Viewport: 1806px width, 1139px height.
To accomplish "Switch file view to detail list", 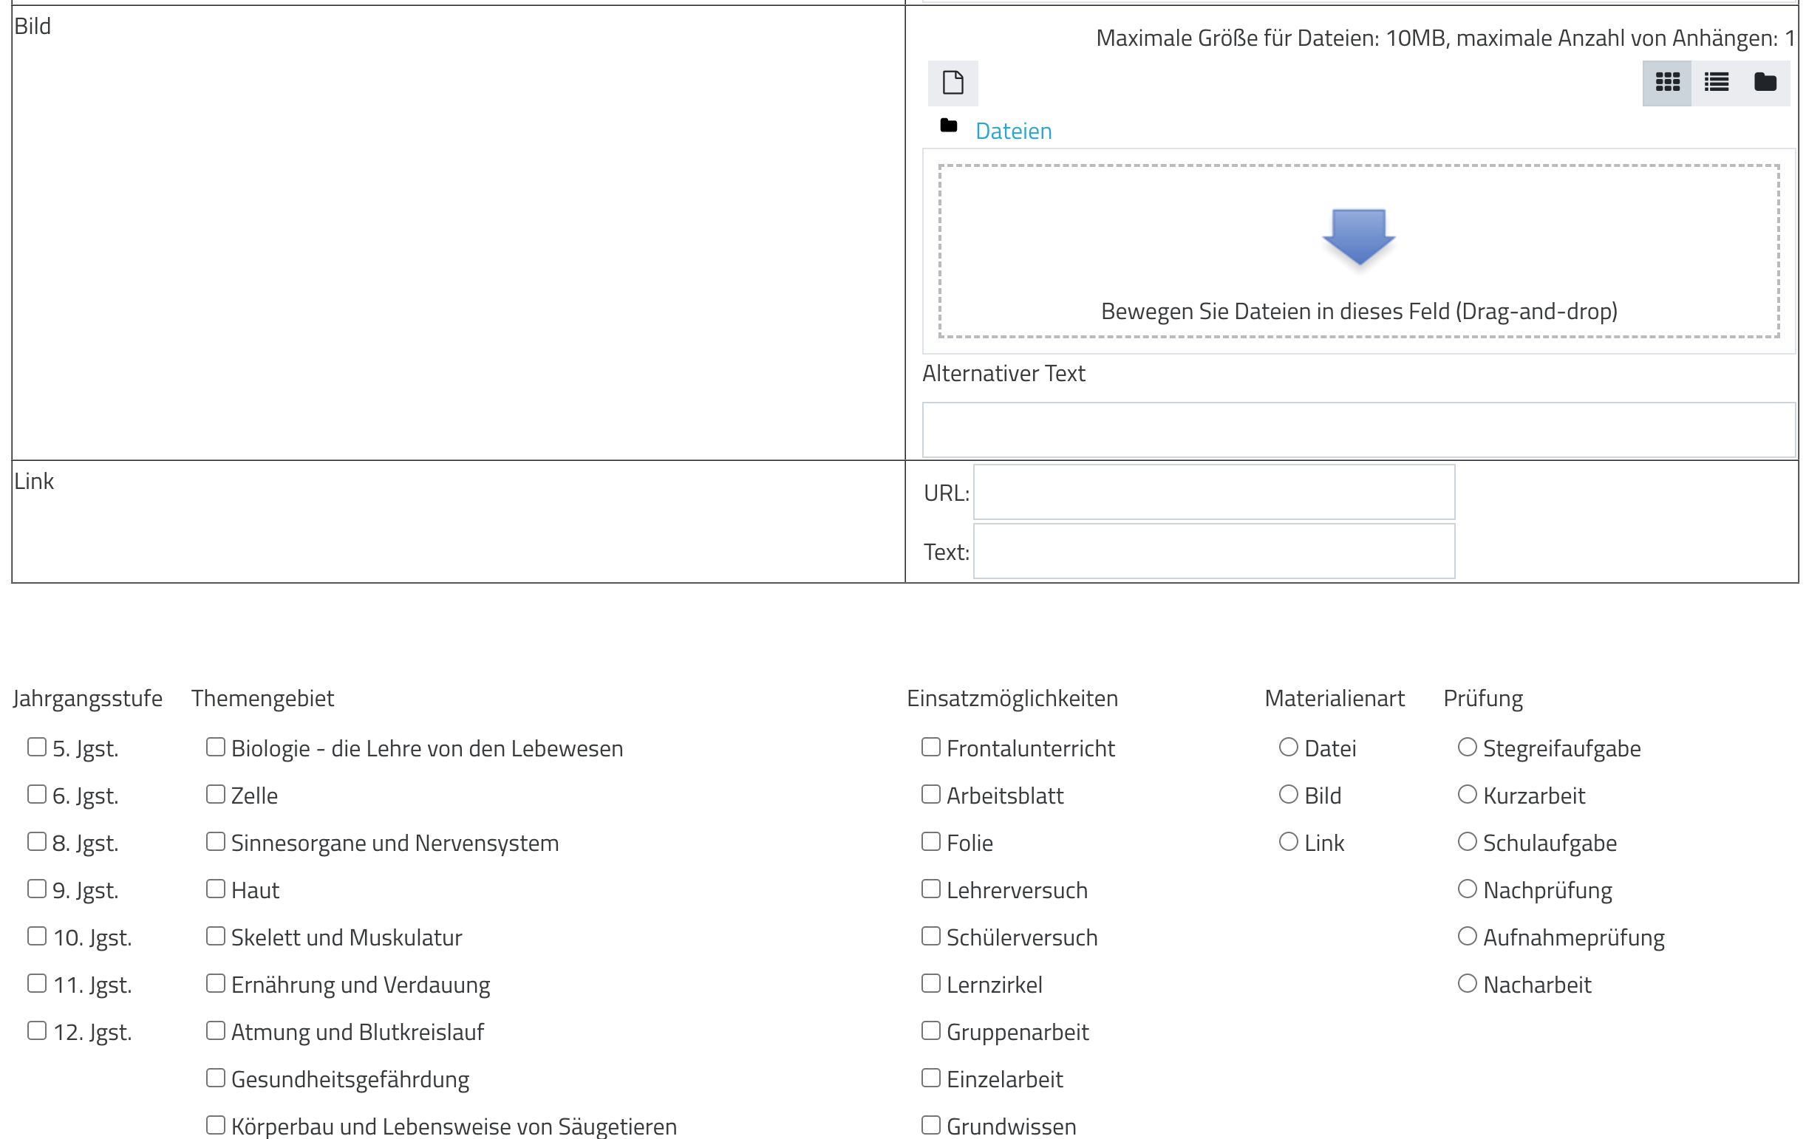I will click(x=1716, y=83).
